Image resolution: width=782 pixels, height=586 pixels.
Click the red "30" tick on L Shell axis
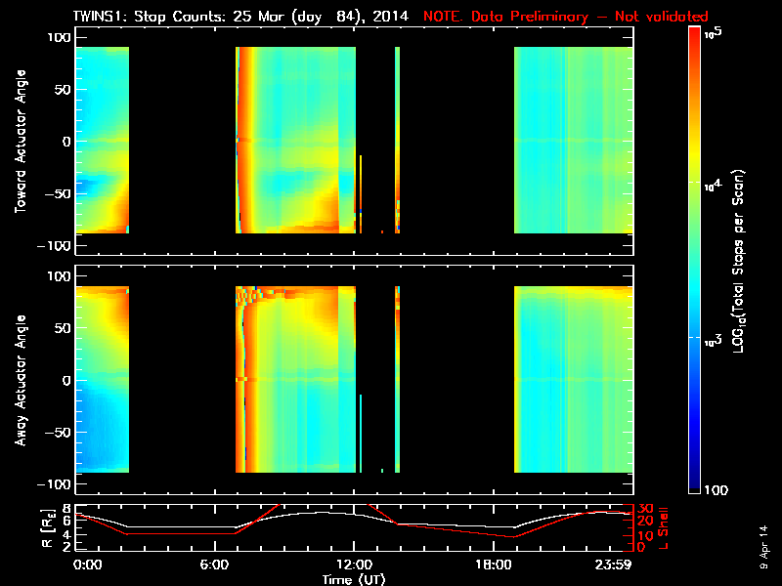[x=645, y=509]
